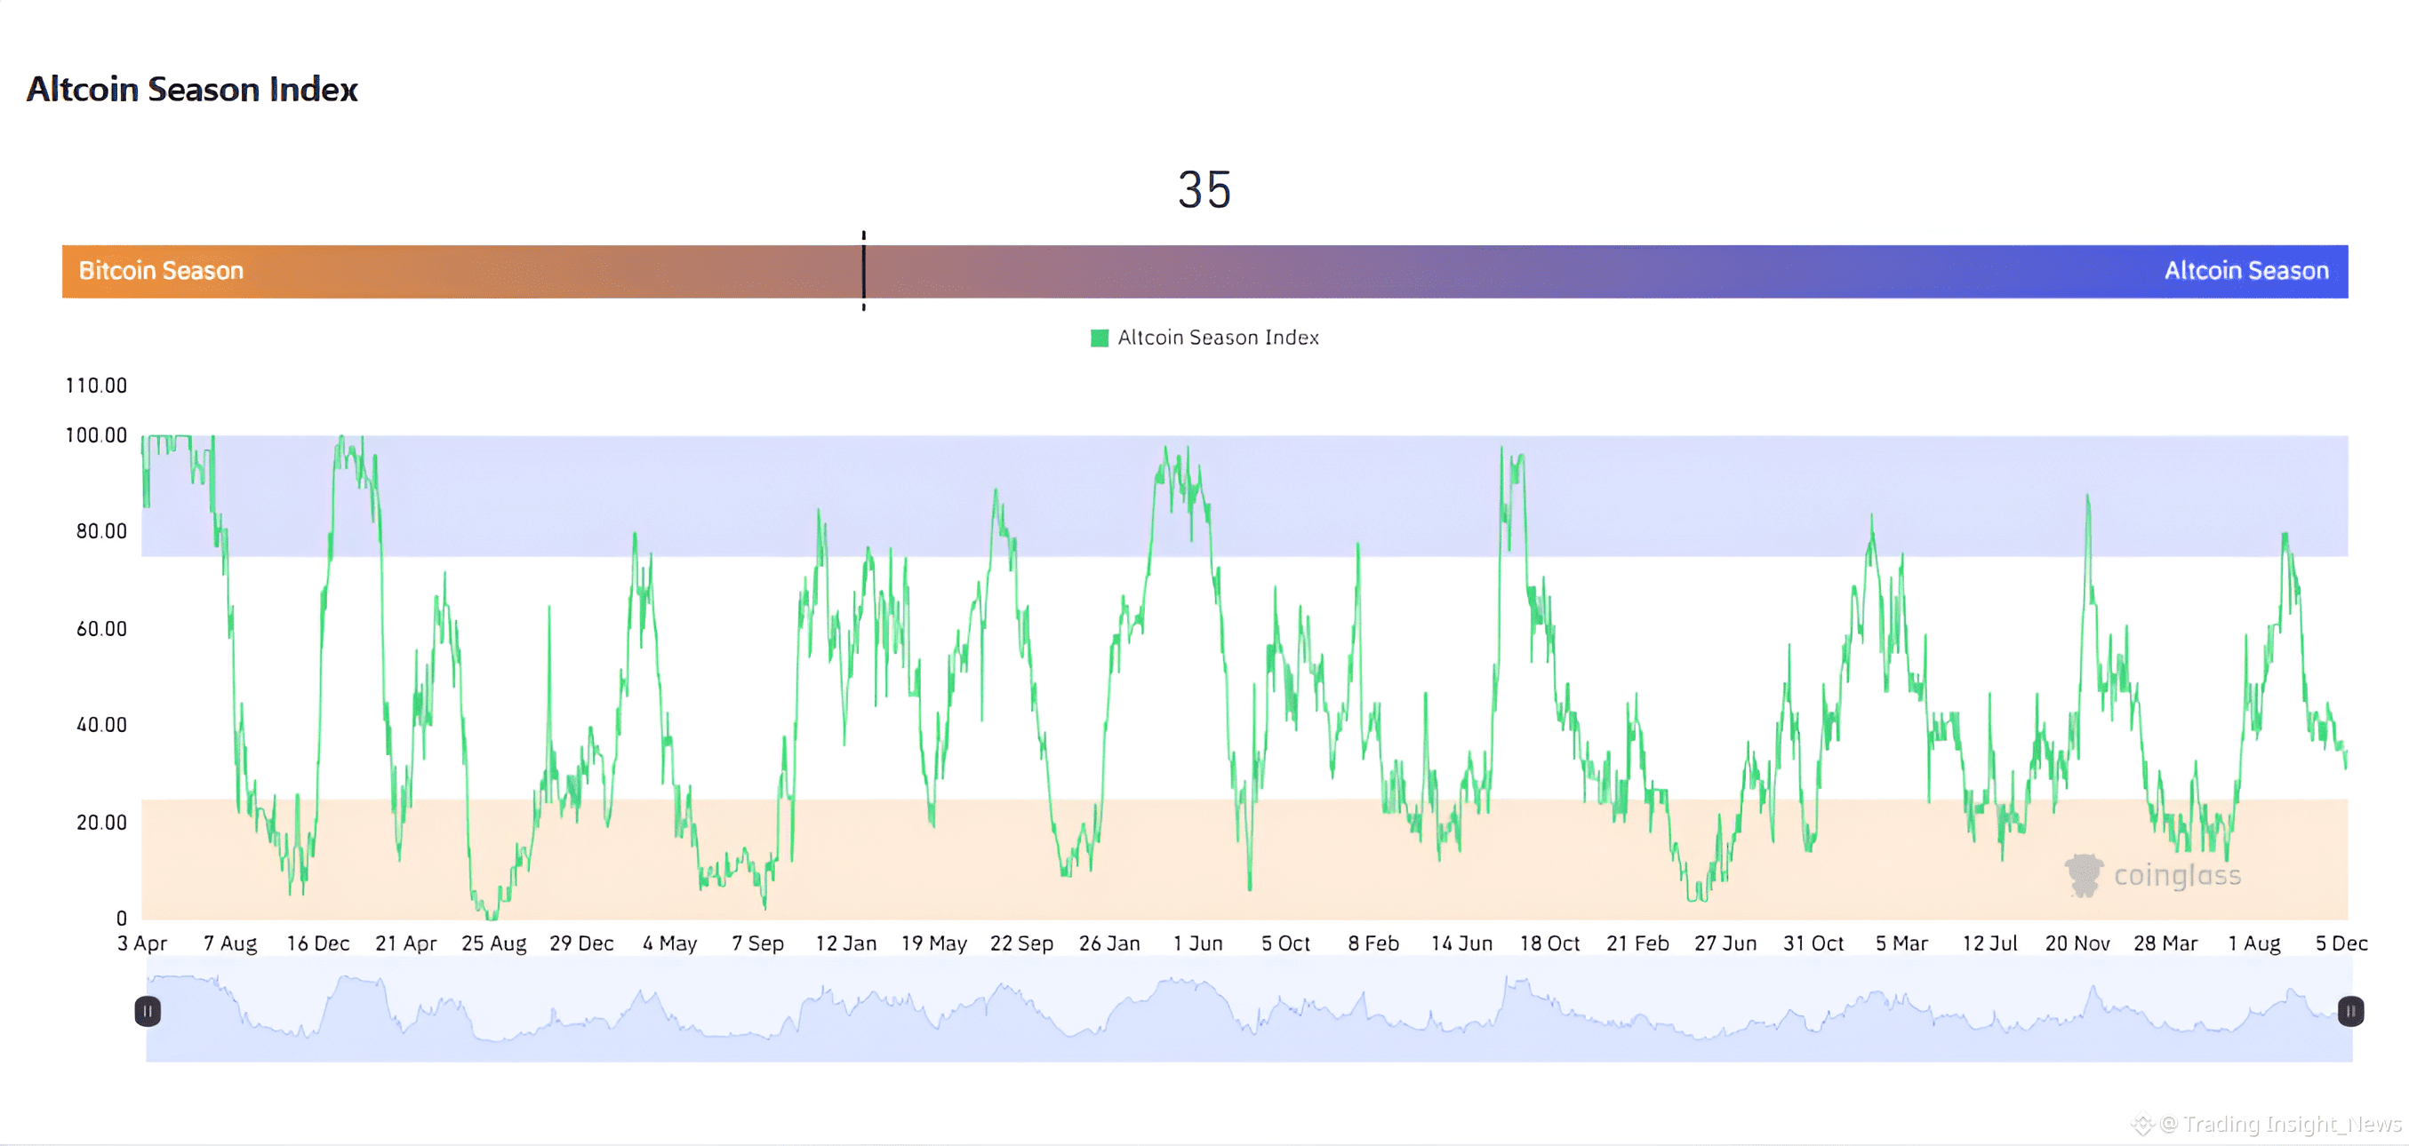This screenshot has height=1146, width=2409.
Task: Click the Altcoin Season Index heading
Action: (192, 90)
